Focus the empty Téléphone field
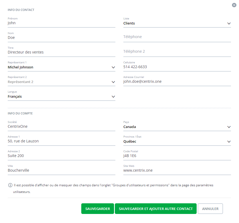 (x=177, y=37)
